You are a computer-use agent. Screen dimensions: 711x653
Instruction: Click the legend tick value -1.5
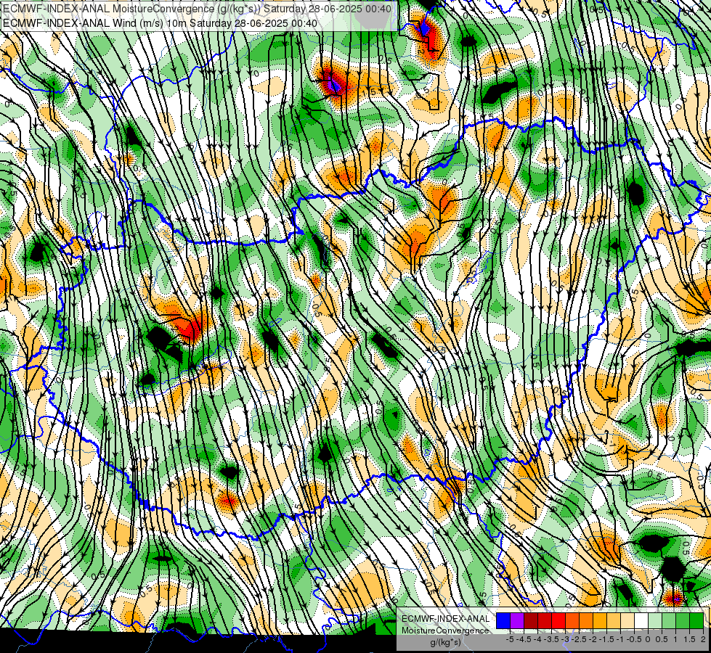point(606,639)
